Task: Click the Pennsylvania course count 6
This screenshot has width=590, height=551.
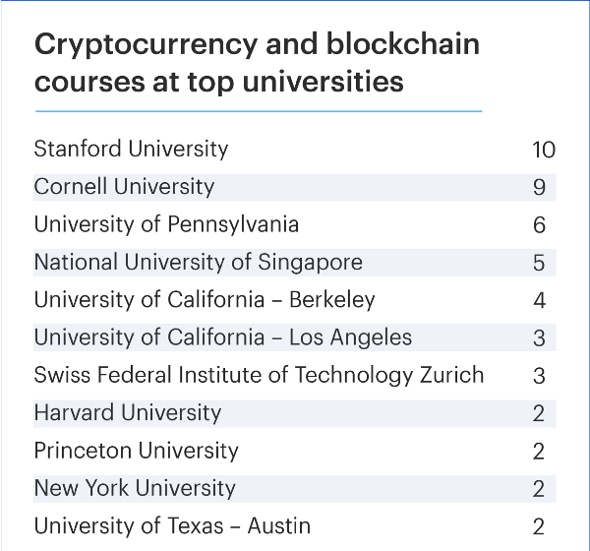Action: 539,225
